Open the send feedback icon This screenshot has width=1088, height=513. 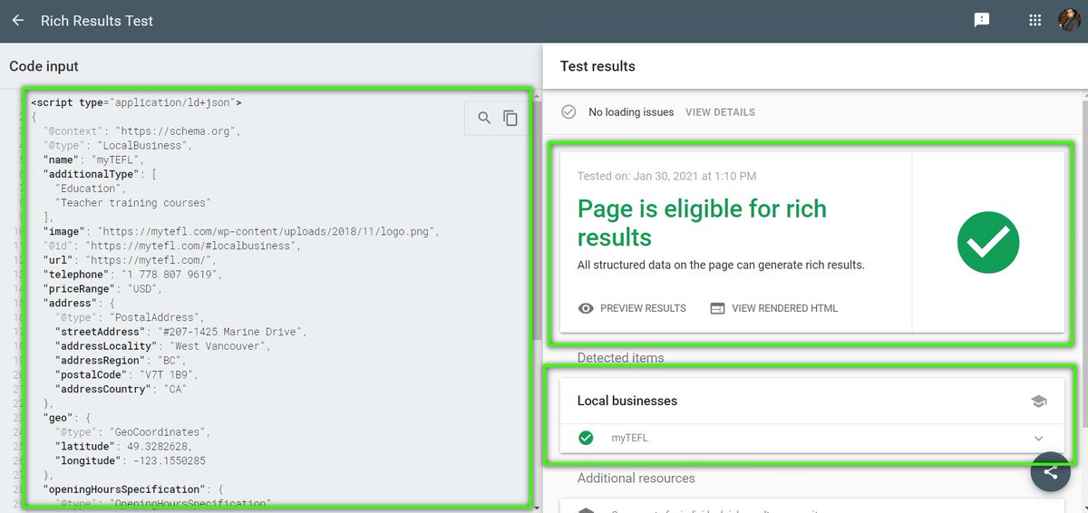[982, 20]
